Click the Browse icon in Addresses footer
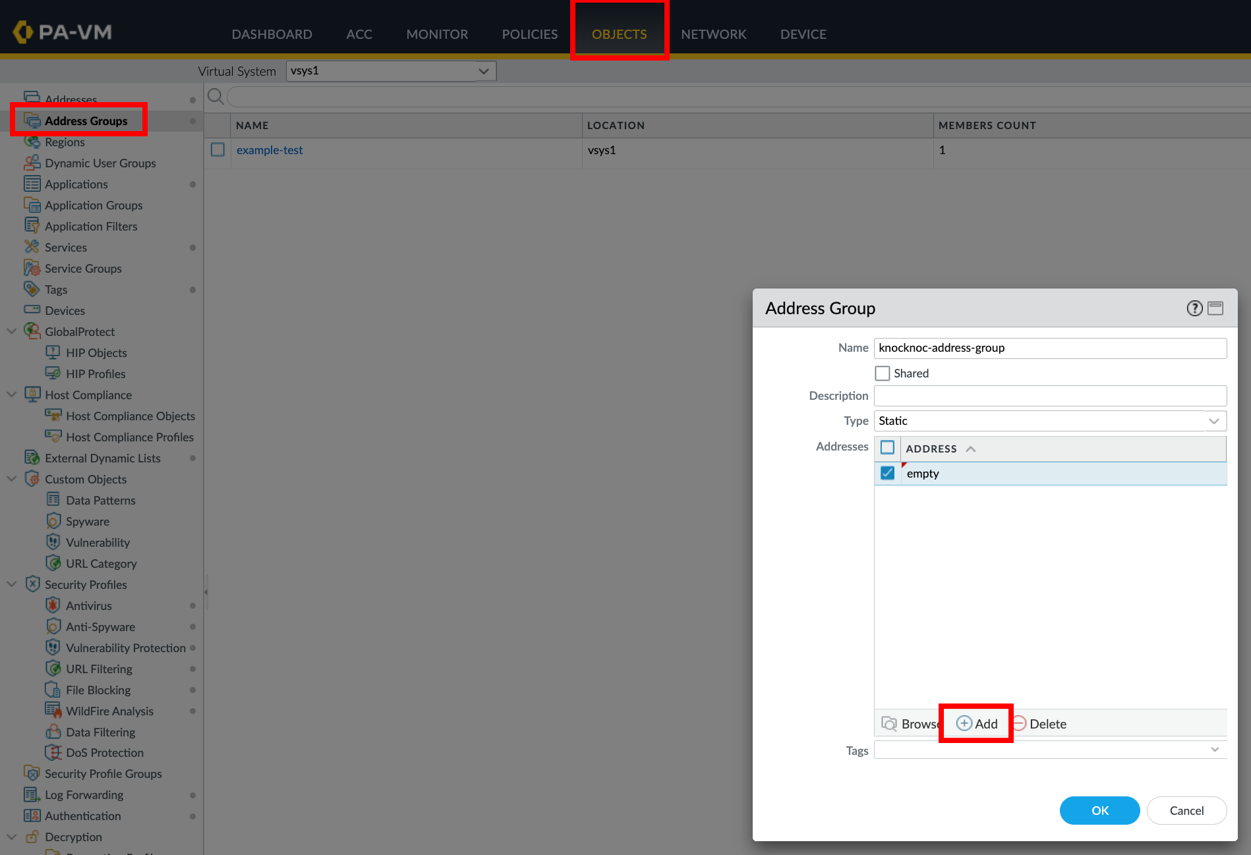 (x=889, y=724)
